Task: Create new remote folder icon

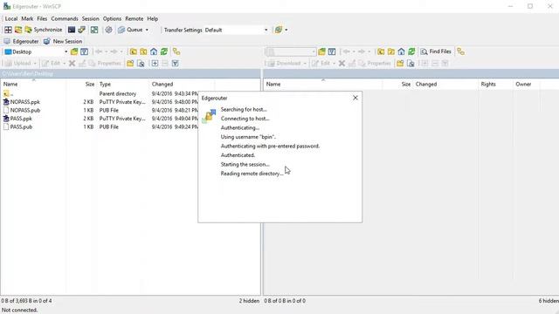Action: (400, 64)
